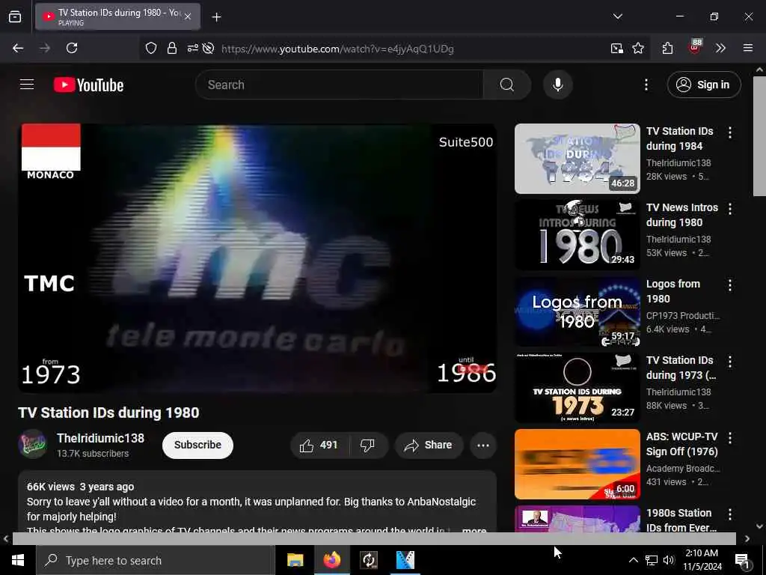Close the TV Station IDs during 1980 tab
The height and width of the screenshot is (575, 766).
[x=188, y=16]
